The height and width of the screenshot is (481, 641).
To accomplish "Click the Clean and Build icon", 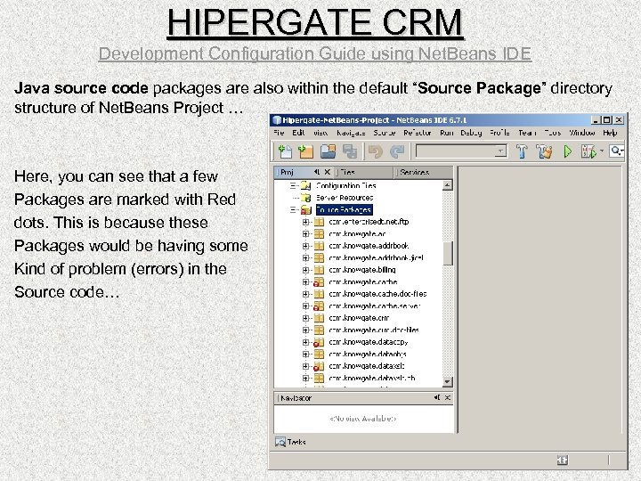I will point(545,151).
